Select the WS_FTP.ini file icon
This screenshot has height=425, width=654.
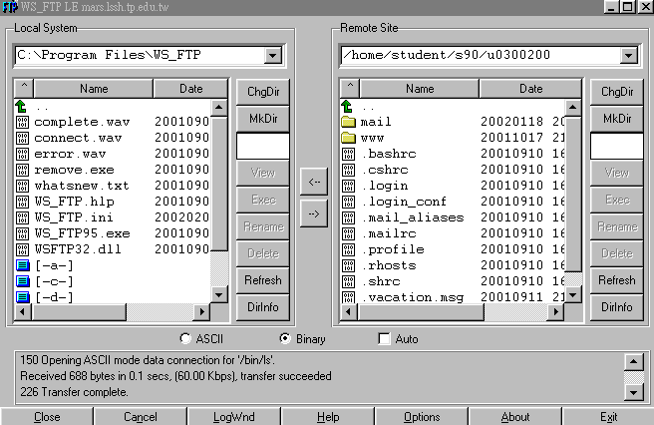22,217
